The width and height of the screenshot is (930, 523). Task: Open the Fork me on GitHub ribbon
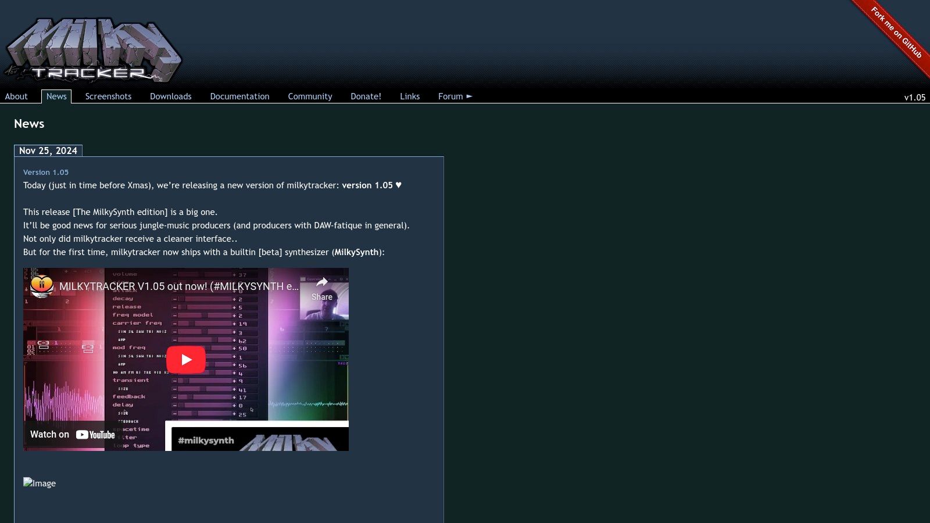(x=896, y=32)
